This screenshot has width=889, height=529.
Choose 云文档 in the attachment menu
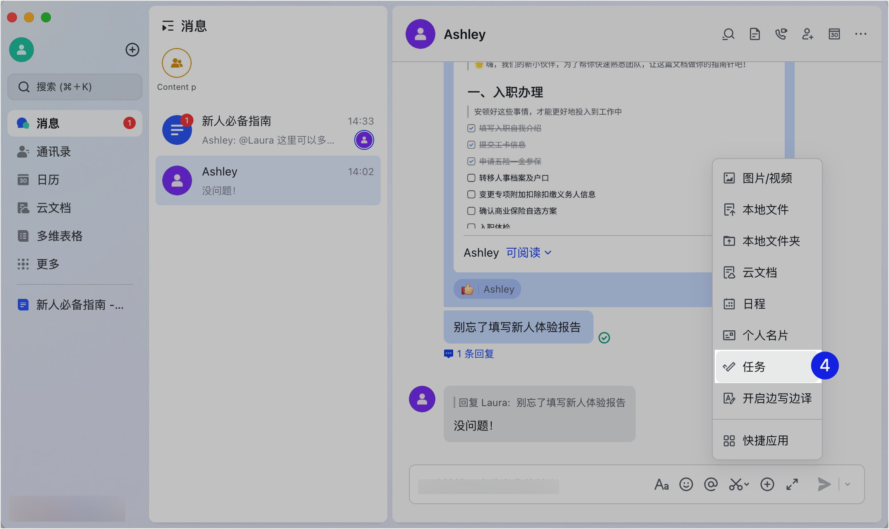(760, 272)
